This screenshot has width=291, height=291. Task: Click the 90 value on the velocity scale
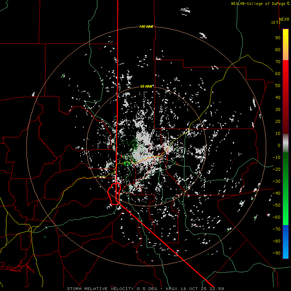click(278, 38)
